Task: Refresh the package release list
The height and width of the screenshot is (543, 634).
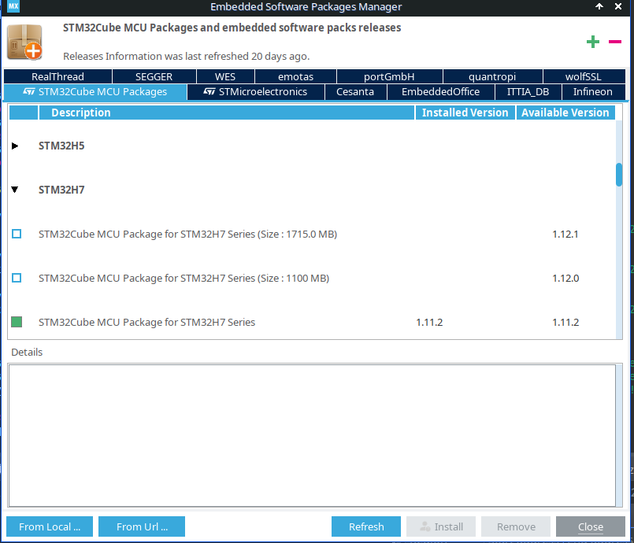Action: click(x=366, y=526)
